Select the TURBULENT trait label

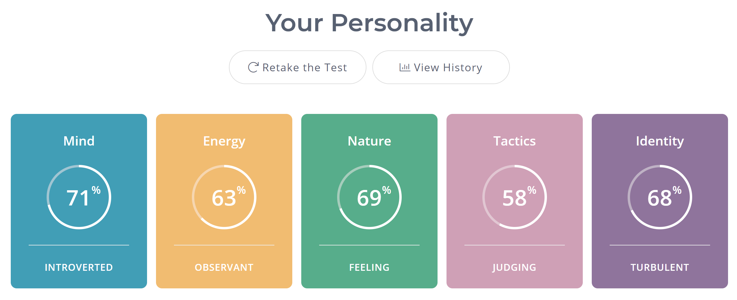click(x=660, y=267)
